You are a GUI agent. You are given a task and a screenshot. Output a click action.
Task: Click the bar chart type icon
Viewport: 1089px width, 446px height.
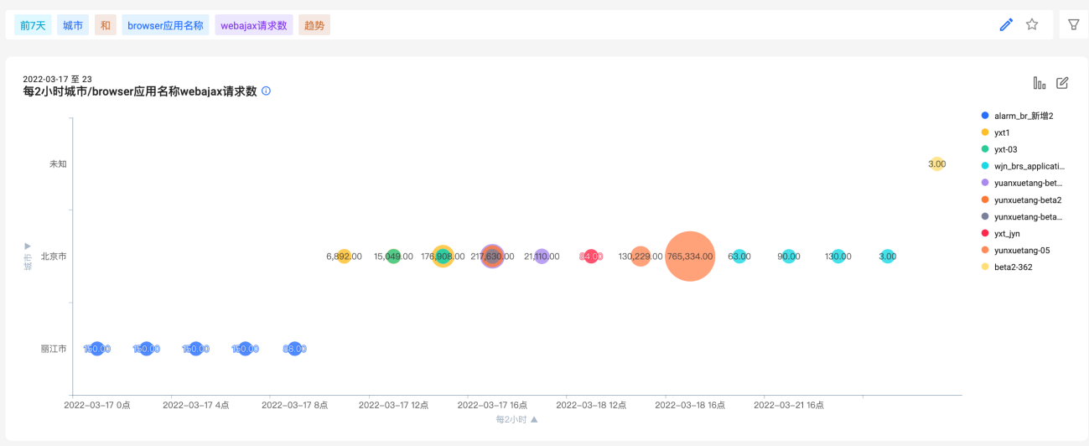(x=1040, y=83)
